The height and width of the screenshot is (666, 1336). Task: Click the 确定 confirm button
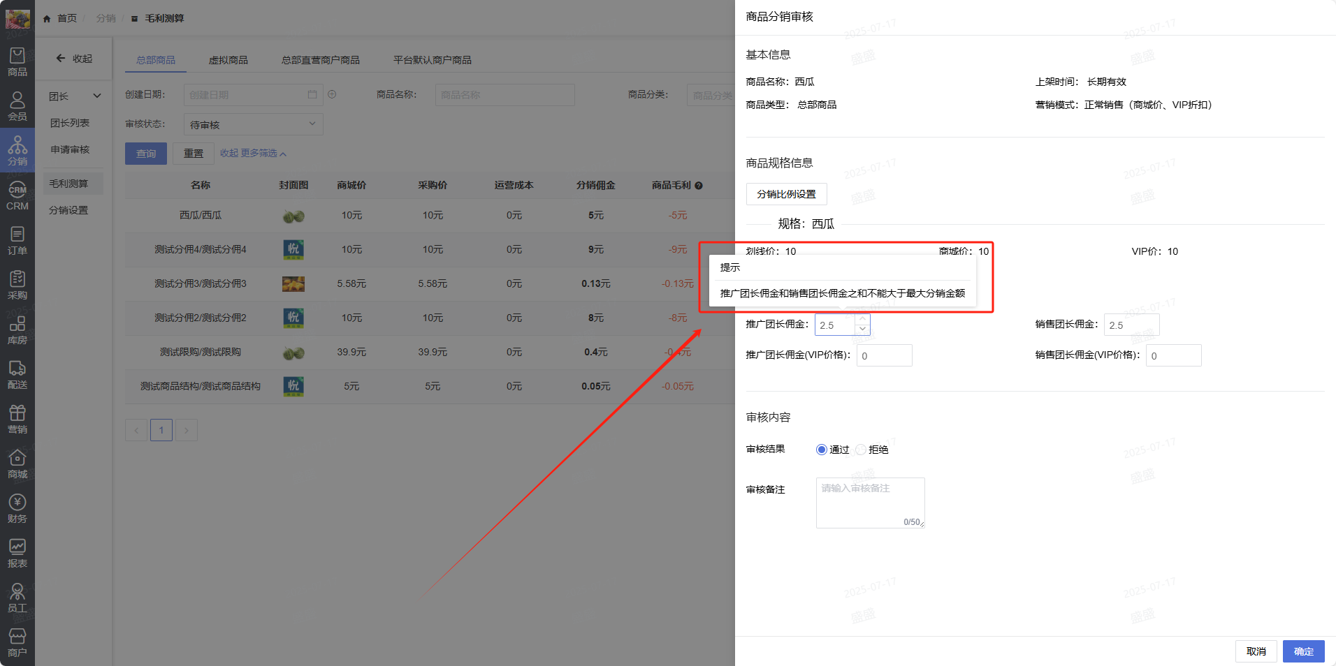point(1303,651)
